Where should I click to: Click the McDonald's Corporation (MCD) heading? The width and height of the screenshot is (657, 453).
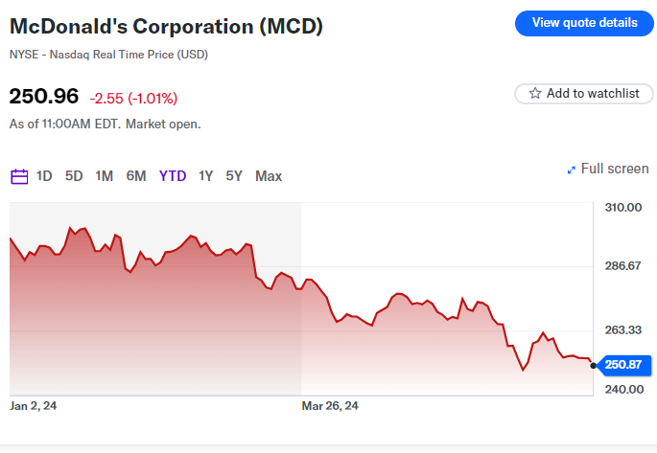pos(166,27)
